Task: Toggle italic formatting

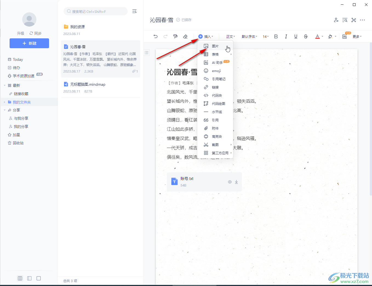Action: [286, 36]
